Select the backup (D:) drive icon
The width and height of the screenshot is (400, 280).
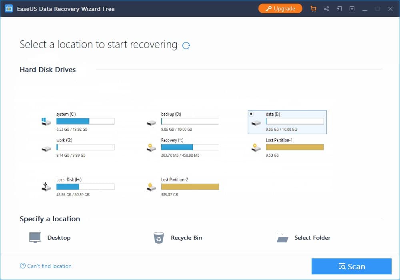point(151,123)
